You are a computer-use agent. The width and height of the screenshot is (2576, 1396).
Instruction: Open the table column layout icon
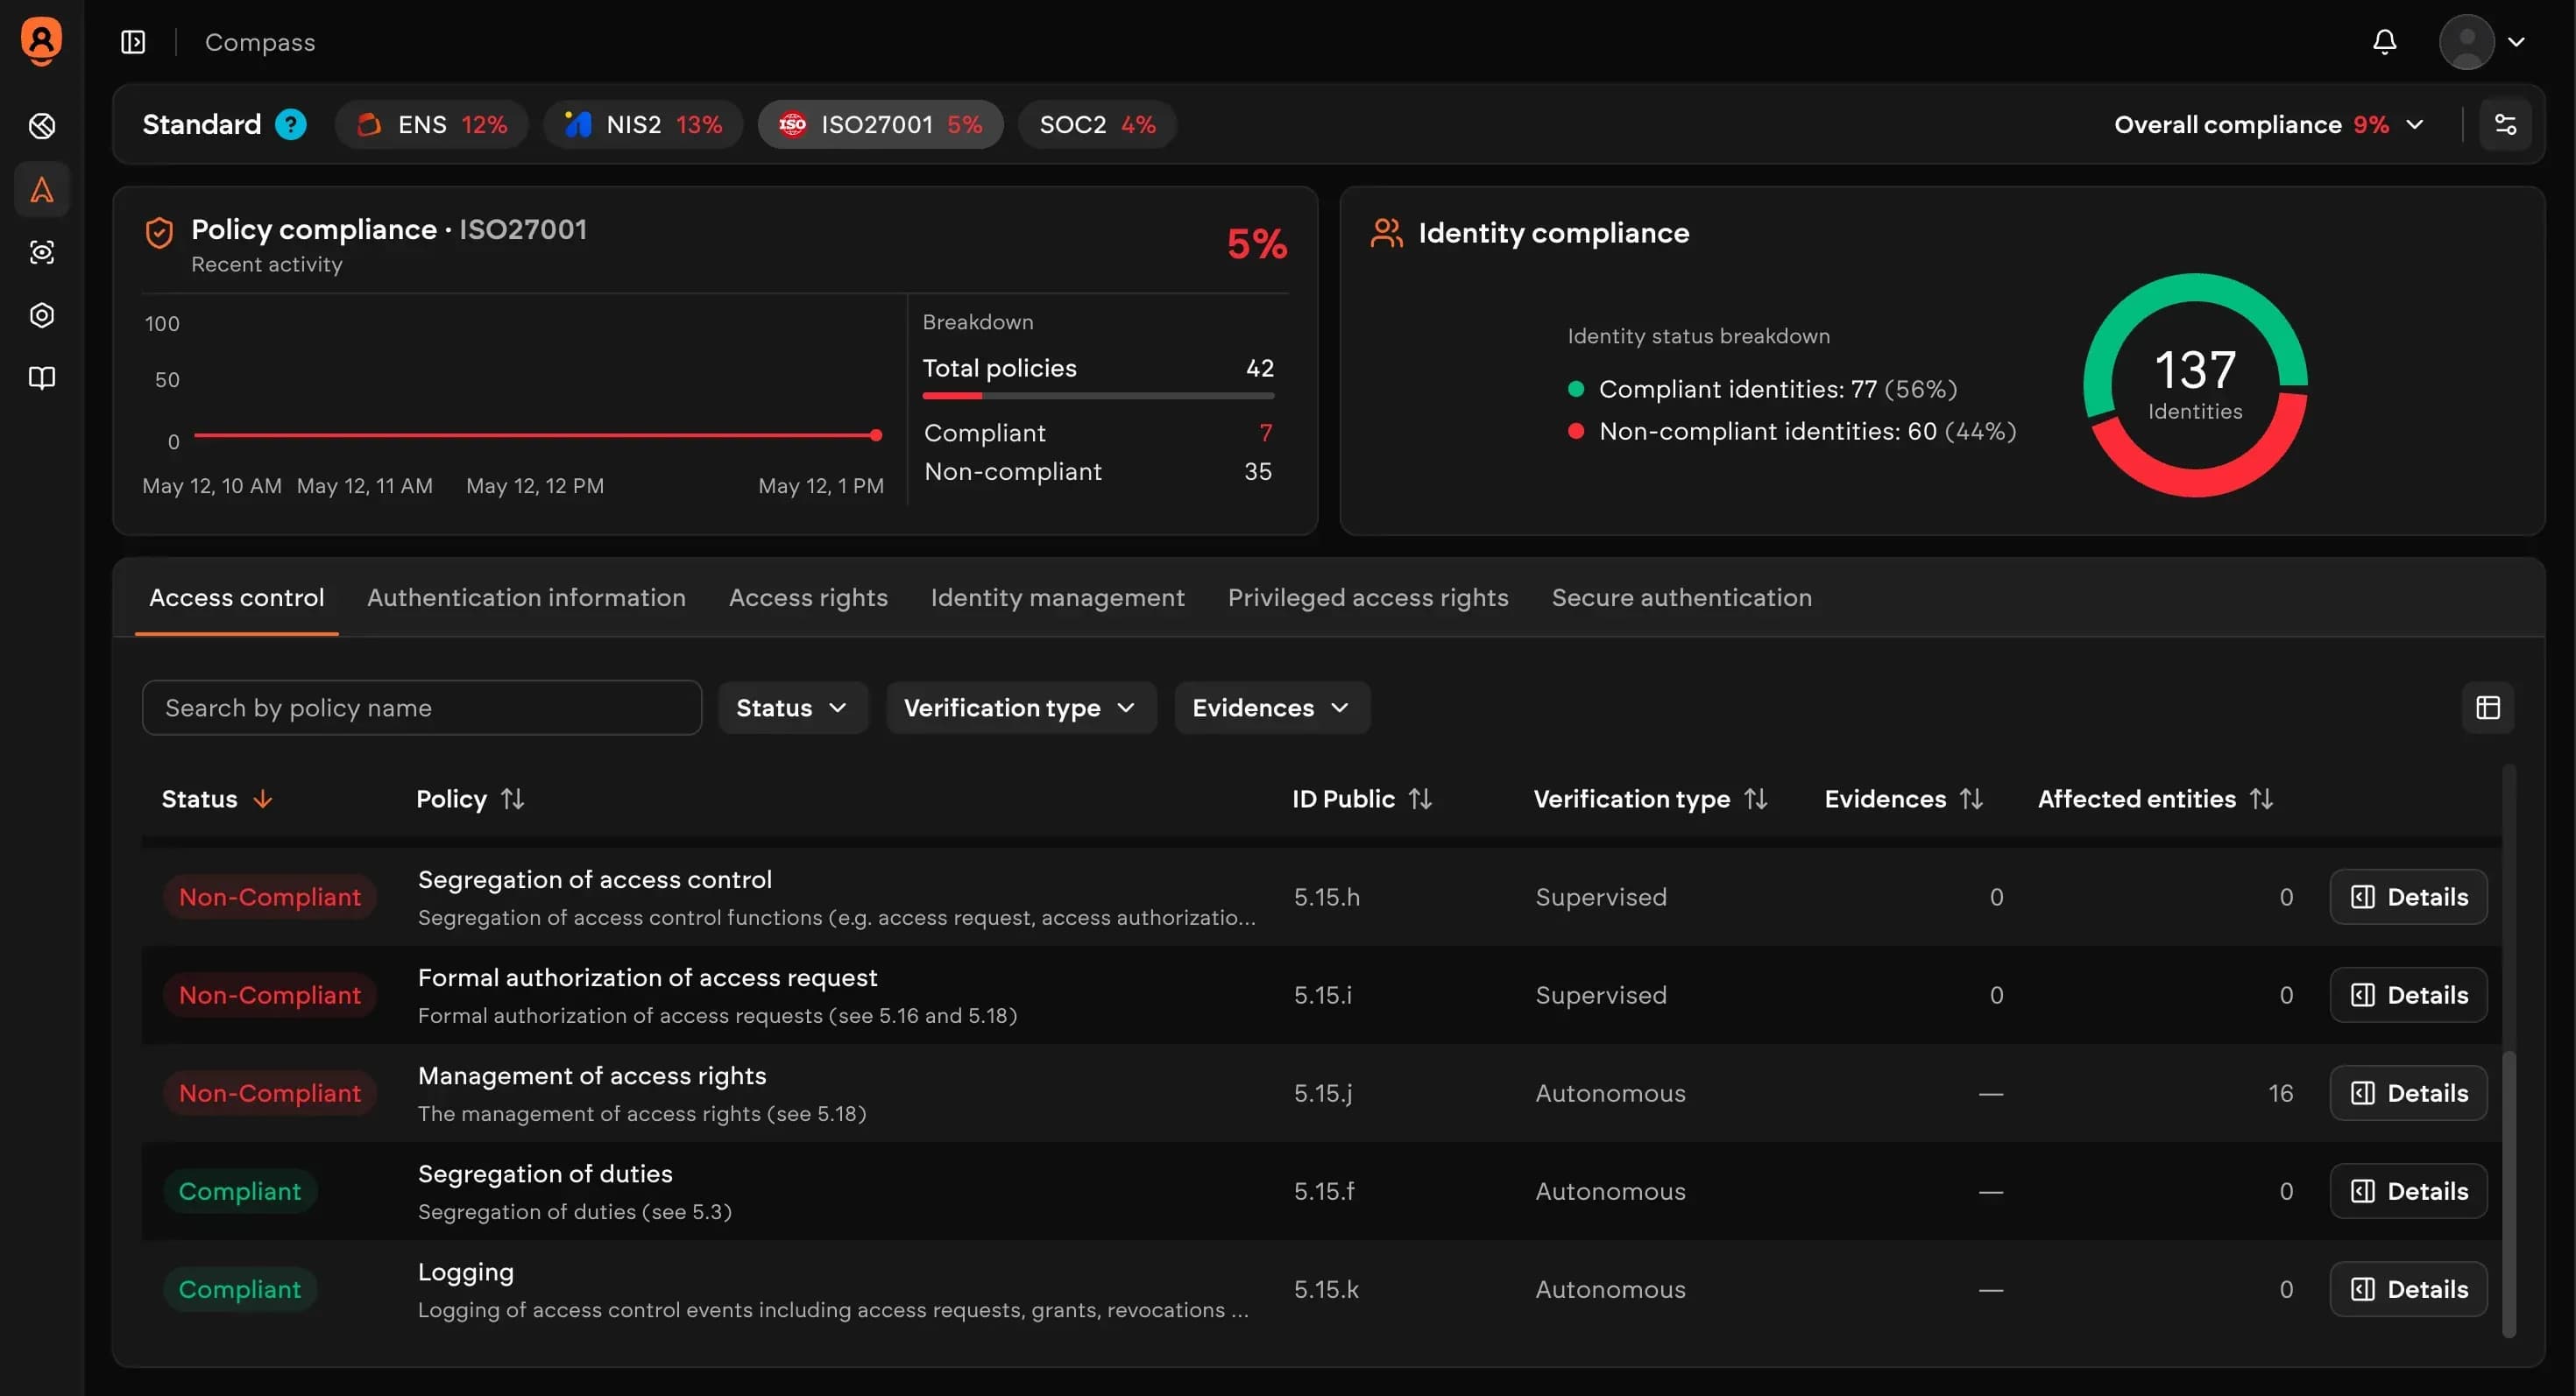click(2488, 708)
